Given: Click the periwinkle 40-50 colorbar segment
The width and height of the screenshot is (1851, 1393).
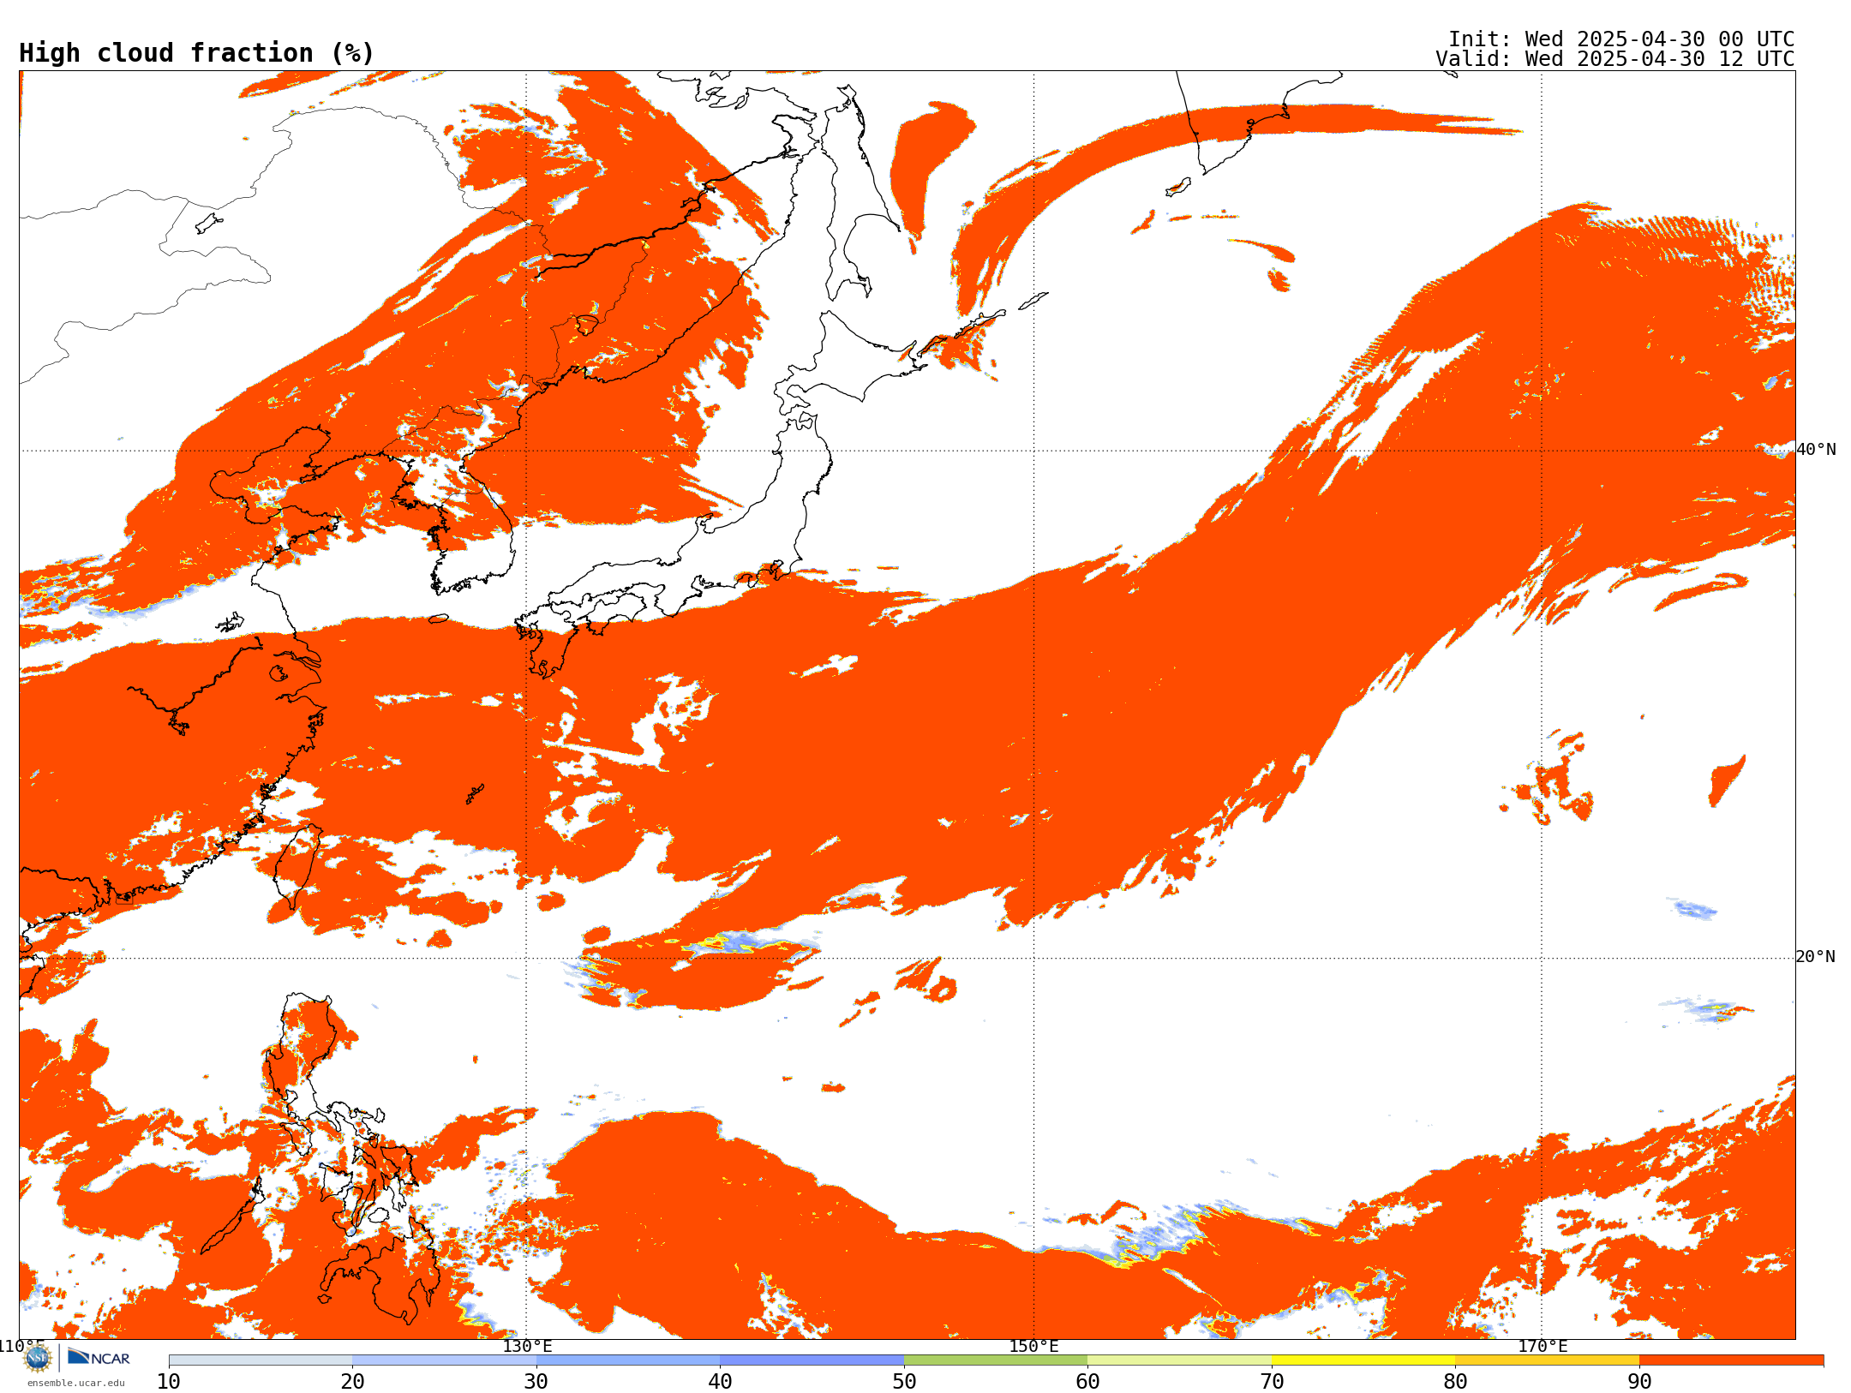Looking at the screenshot, I should (x=812, y=1360).
